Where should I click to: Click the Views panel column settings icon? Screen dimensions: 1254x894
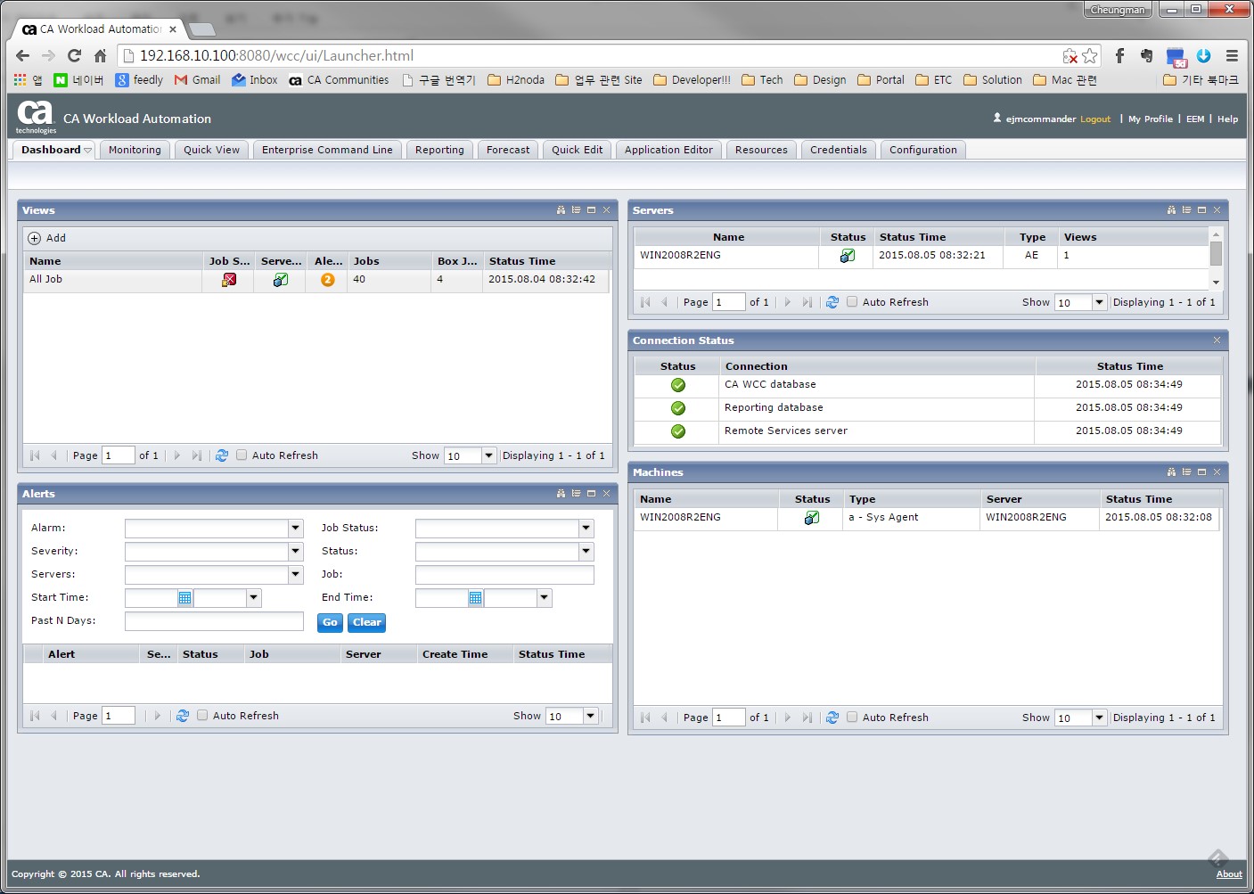click(576, 210)
